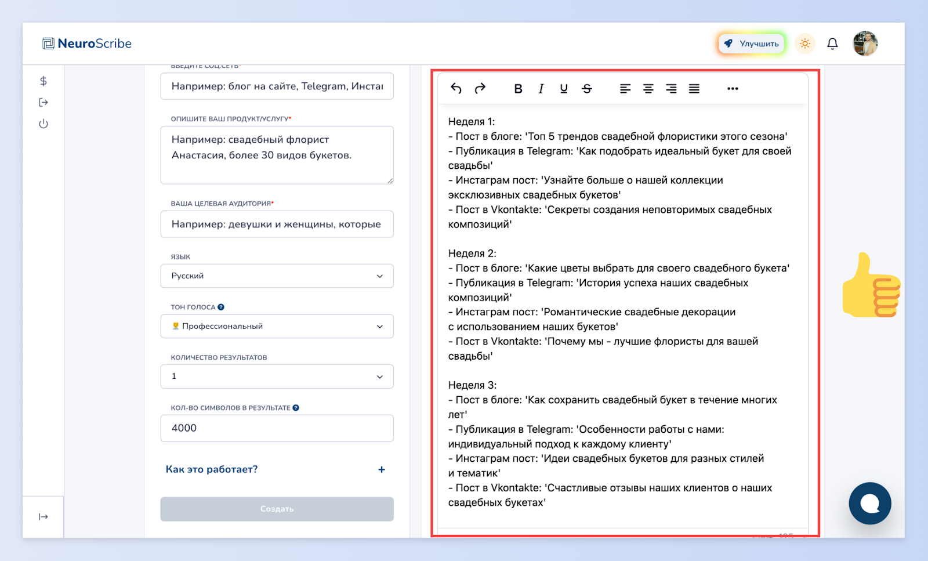Center align the text
This screenshot has height=561, width=928.
coord(648,89)
